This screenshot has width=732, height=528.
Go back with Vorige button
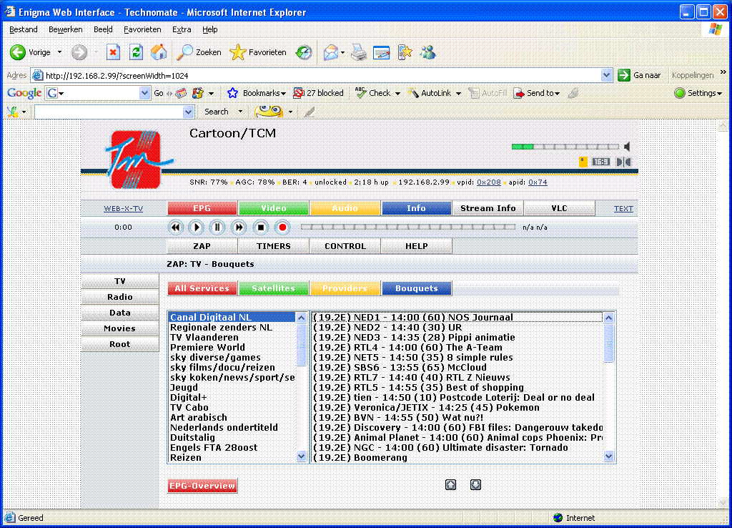[30, 52]
